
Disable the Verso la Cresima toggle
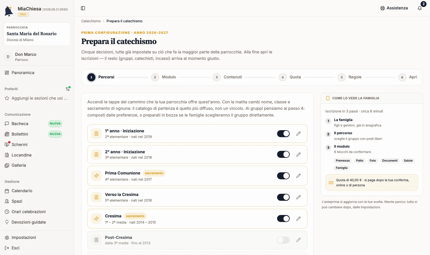[x=283, y=197]
